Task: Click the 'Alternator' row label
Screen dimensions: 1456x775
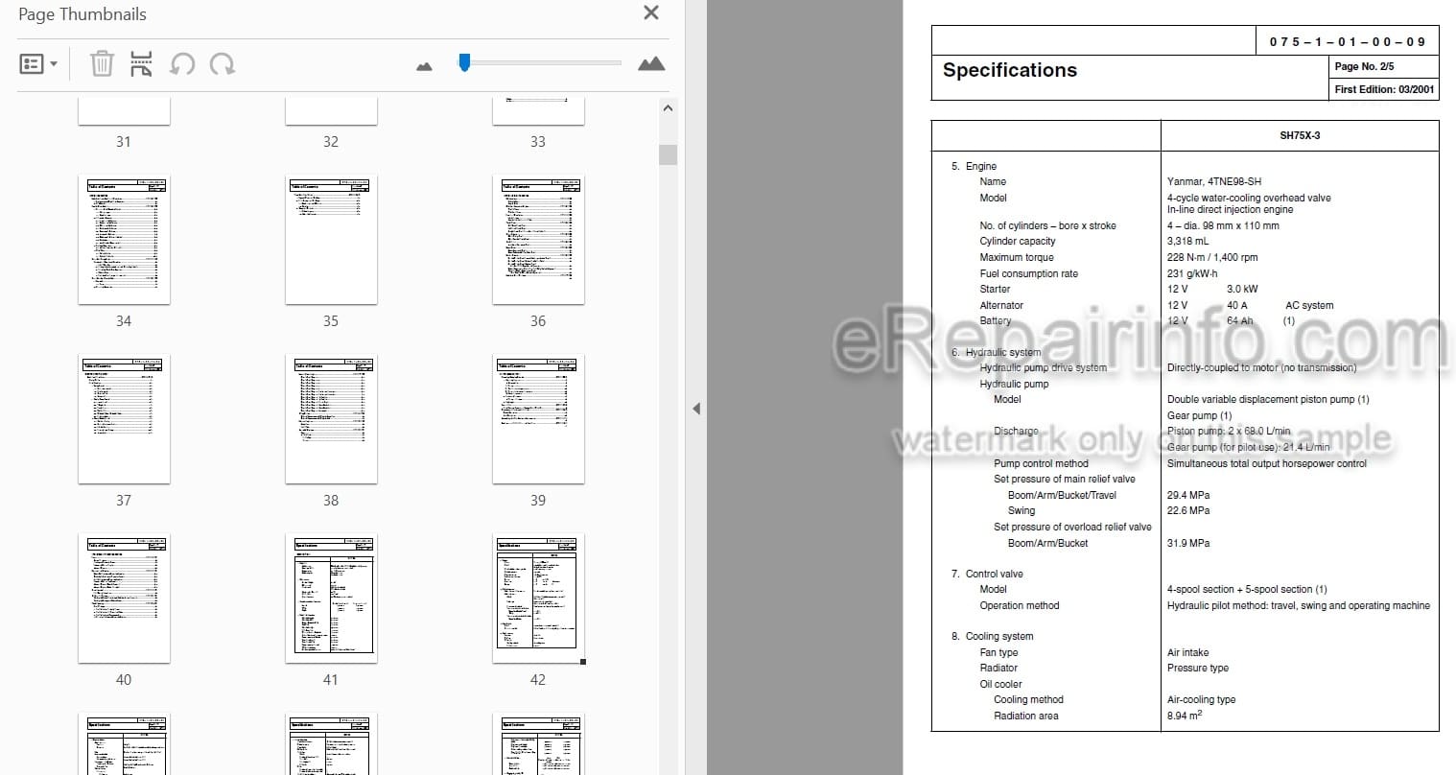Action: pos(1001,305)
